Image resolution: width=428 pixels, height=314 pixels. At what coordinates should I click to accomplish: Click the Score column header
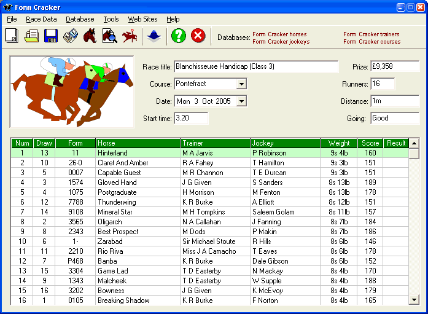coord(370,143)
